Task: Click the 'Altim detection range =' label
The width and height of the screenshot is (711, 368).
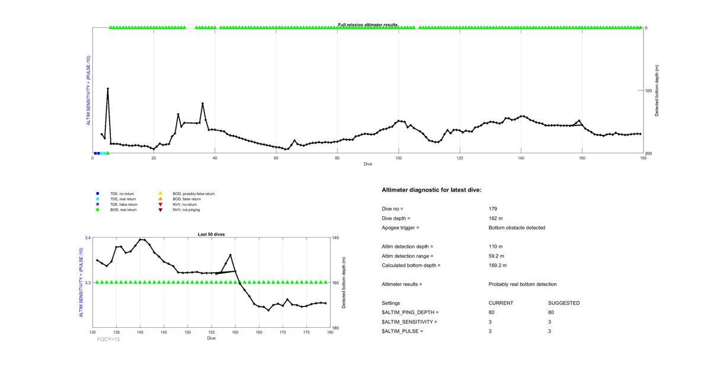Action: (408, 256)
